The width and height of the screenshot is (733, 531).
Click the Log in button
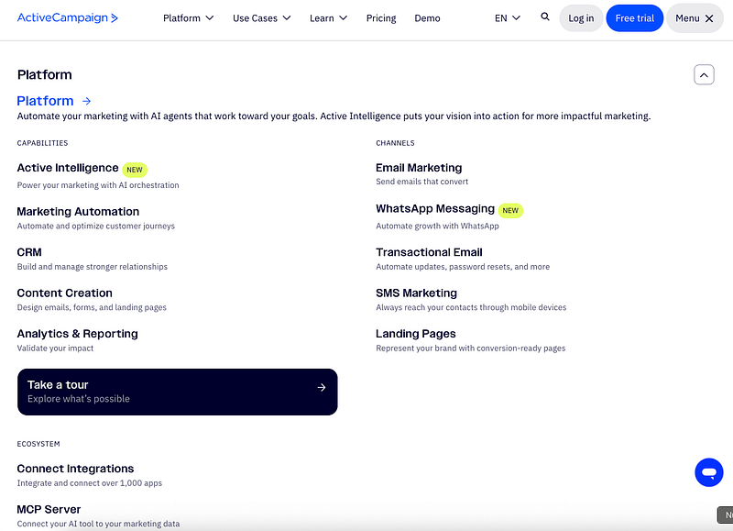click(581, 18)
